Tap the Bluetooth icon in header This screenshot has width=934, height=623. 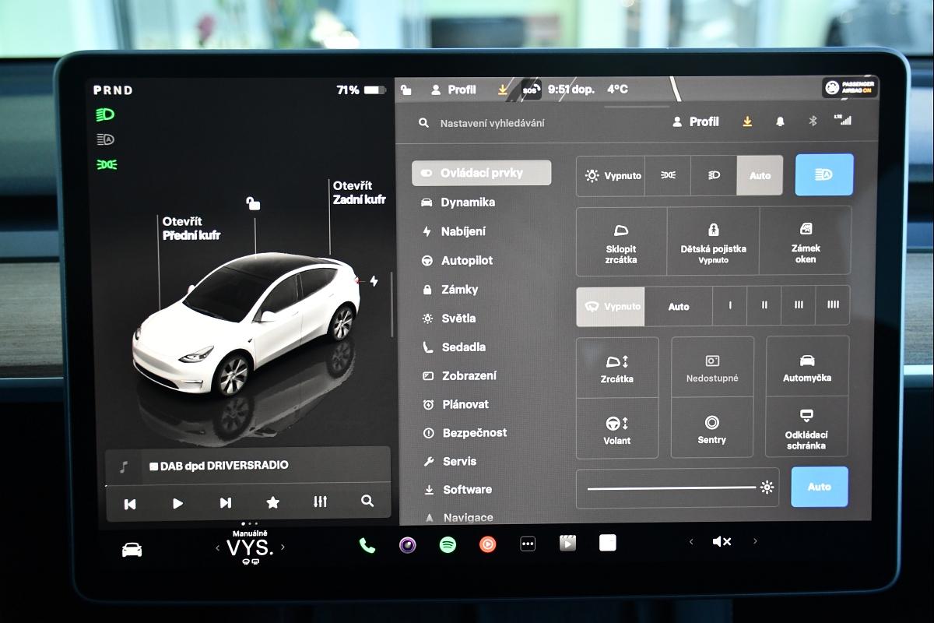(813, 121)
